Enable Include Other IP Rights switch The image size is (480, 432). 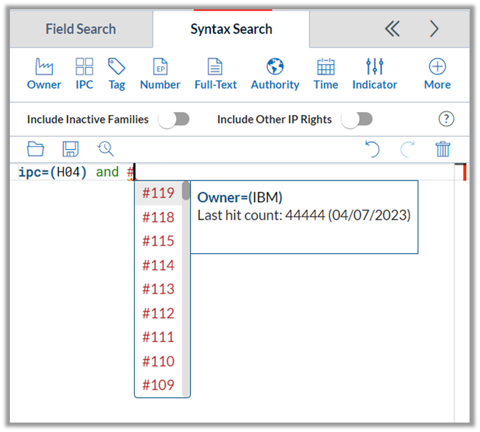pos(357,119)
